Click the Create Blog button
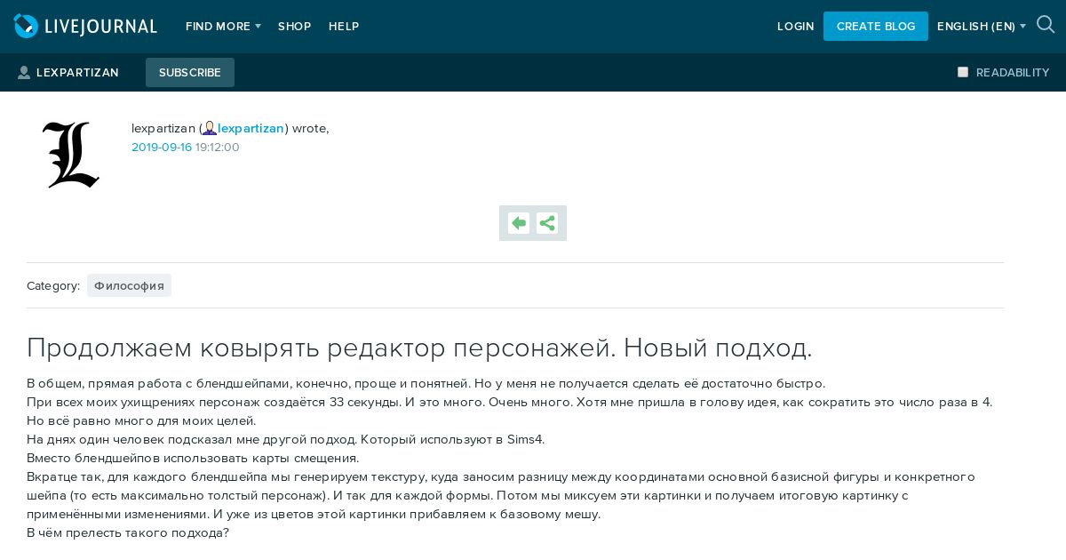 click(876, 26)
